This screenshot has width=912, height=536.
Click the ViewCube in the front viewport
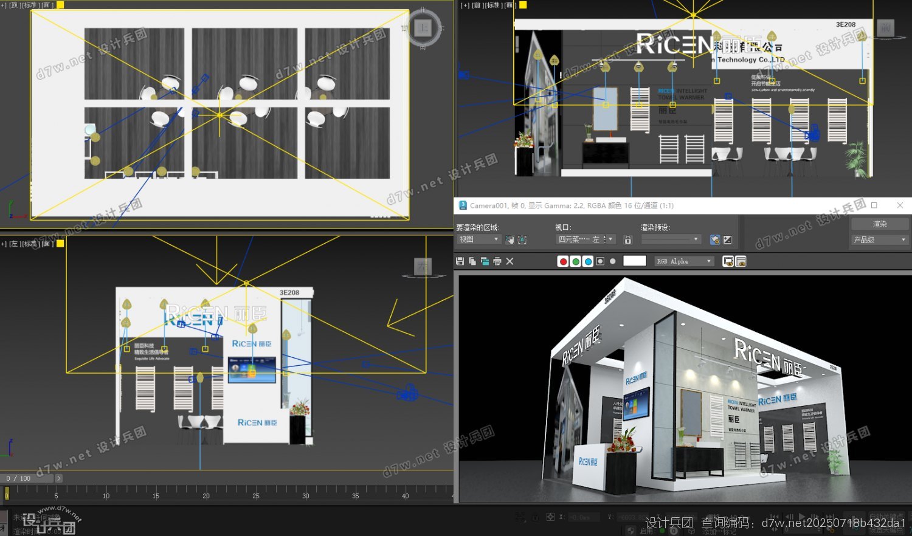tap(885, 28)
